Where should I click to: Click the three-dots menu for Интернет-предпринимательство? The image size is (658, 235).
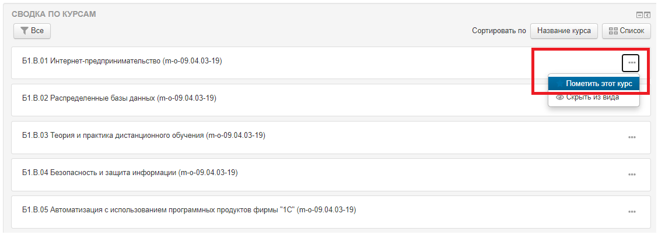(631, 62)
